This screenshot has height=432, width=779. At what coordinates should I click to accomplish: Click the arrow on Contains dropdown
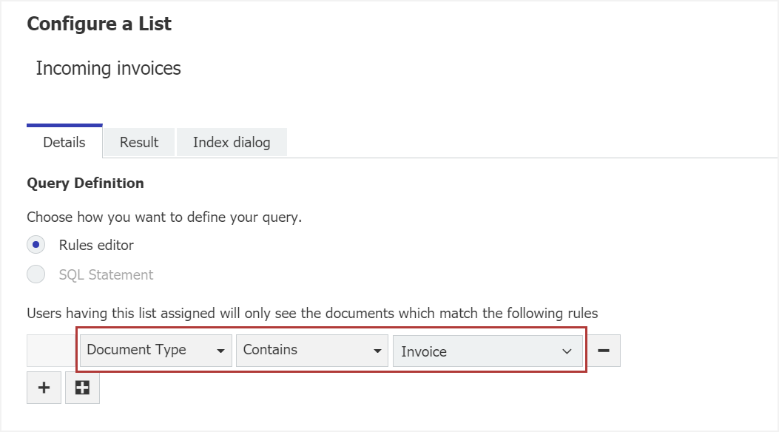(x=378, y=351)
